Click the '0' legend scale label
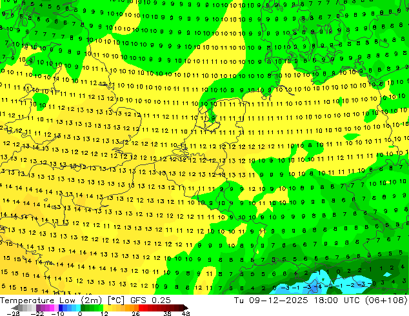This screenshot has height=316, width=409. (80, 313)
